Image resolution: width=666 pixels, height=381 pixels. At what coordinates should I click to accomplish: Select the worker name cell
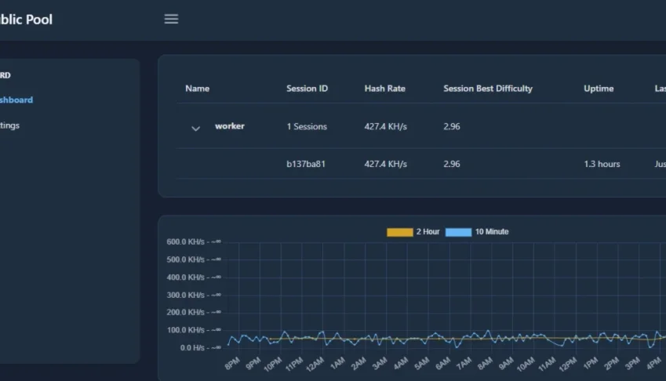coord(230,126)
